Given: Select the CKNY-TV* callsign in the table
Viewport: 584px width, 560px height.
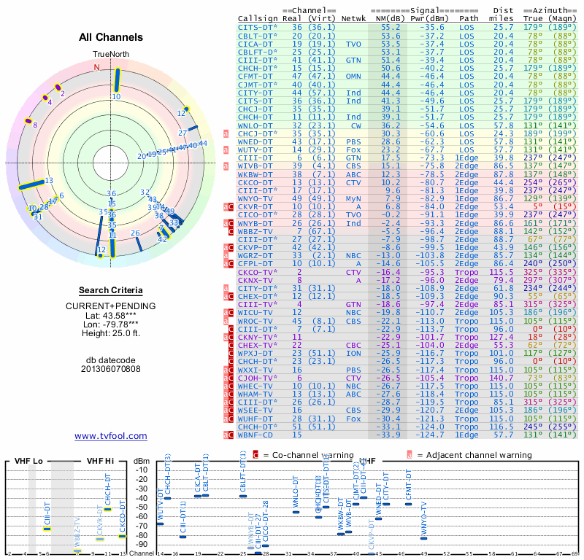Looking at the screenshot, I should click(258, 337).
